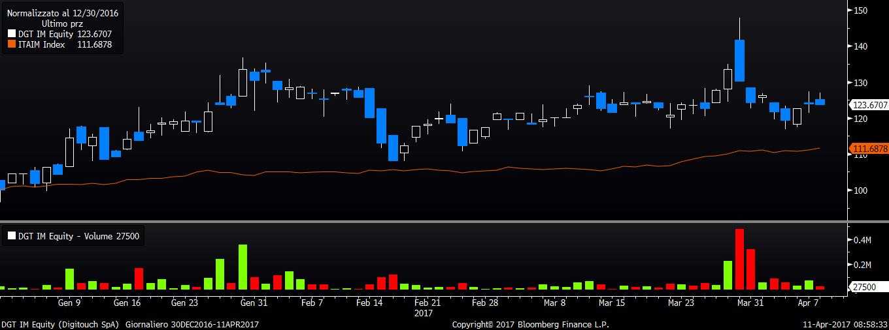Click the 'DGT IM Equity - Volume 27500' label
Screen dimensions: 889x330
pyautogui.click(x=78, y=236)
